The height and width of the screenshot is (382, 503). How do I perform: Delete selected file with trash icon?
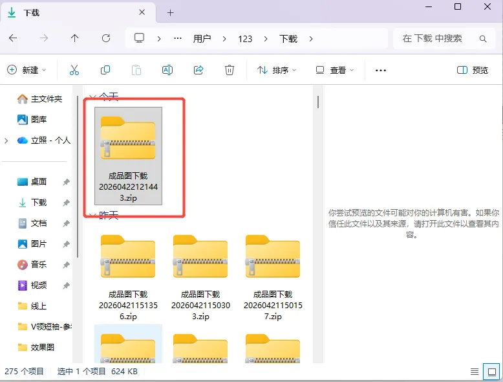230,70
